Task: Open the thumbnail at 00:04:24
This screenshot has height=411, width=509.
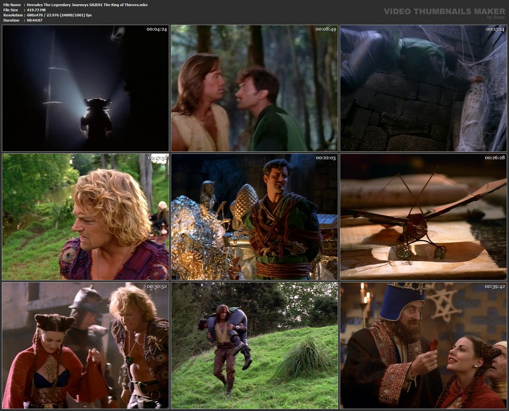Action: 86,88
